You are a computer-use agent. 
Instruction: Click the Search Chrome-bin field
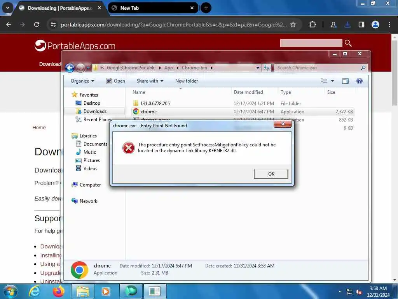(x=320, y=68)
